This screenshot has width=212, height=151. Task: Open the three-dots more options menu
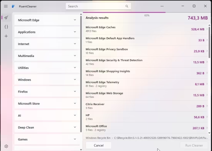[162, 6]
